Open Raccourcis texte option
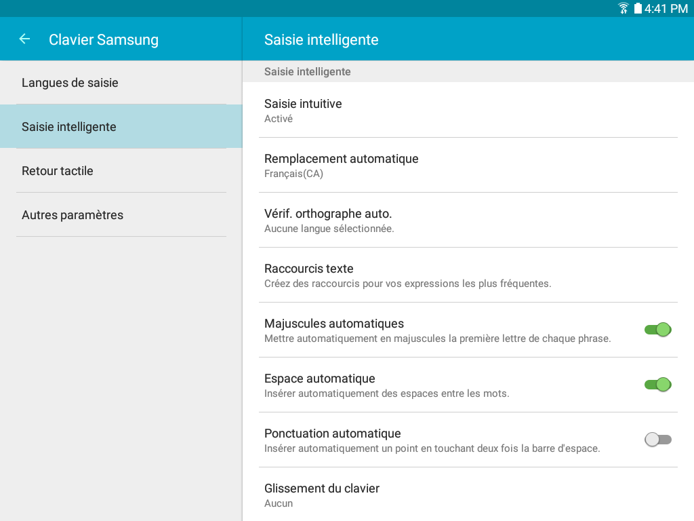This screenshot has width=694, height=521. pos(468,275)
